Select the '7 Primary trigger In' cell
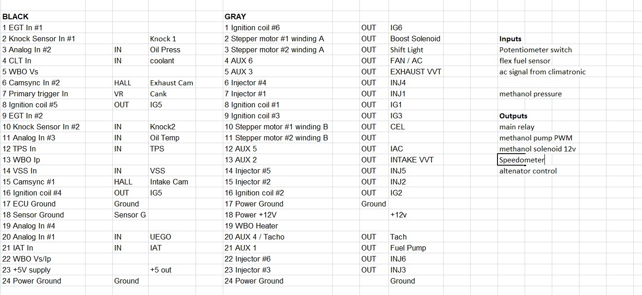 pyautogui.click(x=35, y=94)
